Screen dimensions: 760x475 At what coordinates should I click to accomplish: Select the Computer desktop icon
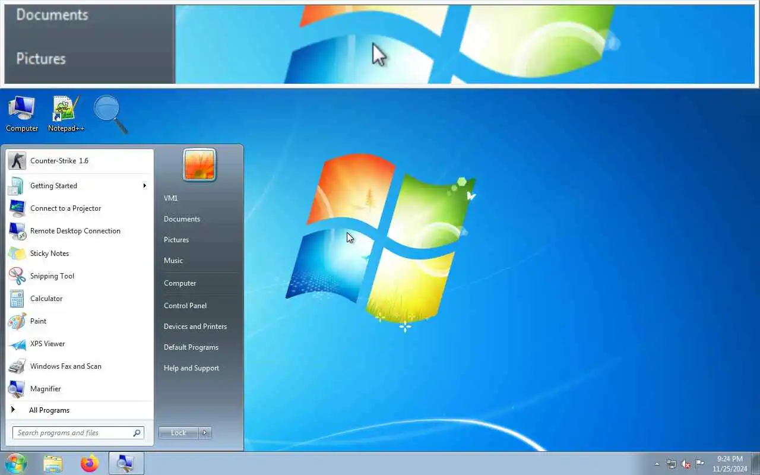pyautogui.click(x=22, y=114)
